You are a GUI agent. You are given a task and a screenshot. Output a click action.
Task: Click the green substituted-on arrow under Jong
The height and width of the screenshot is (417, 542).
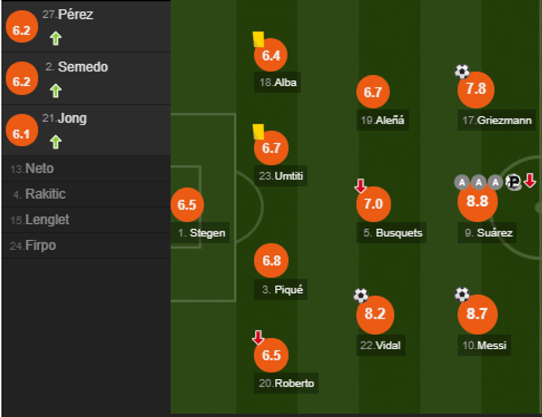(55, 142)
